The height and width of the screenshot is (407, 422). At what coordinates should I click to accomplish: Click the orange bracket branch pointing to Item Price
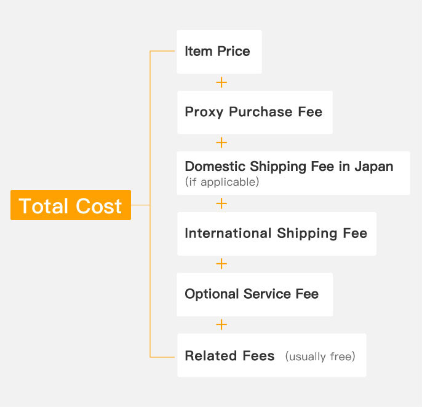[x=163, y=51]
